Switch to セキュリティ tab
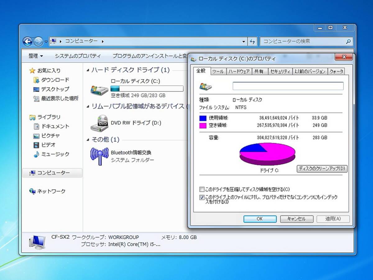 [280, 72]
